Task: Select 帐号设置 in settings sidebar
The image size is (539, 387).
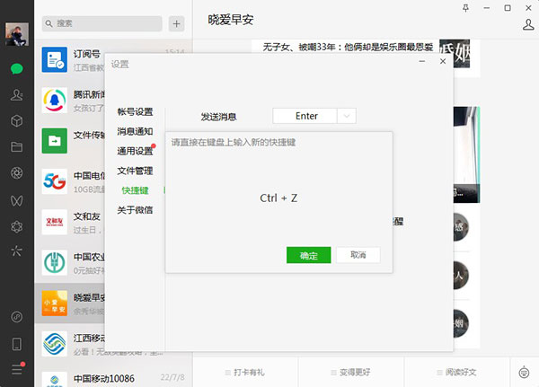Action: [x=135, y=112]
